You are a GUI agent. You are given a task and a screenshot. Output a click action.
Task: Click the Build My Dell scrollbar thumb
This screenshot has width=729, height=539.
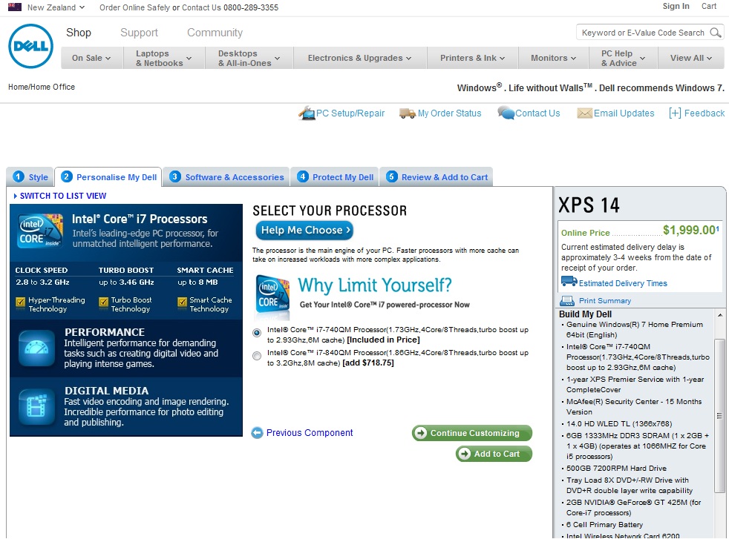point(719,415)
